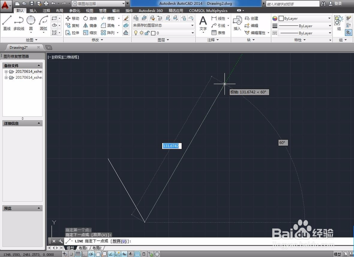The width and height of the screenshot is (354, 257).
Task: Open the 注释 ribbon tab
Action: 46,11
